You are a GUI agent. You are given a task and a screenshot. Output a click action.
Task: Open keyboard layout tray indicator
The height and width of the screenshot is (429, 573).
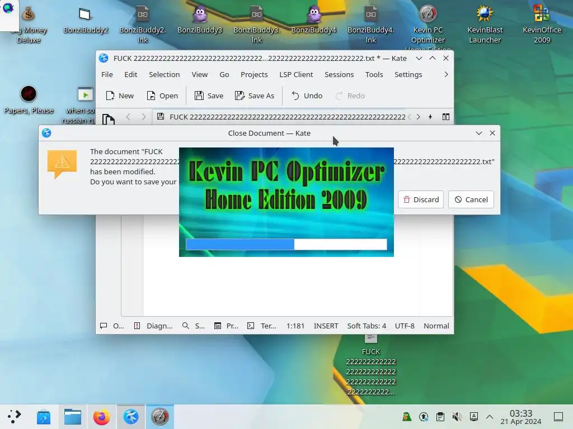point(473,417)
